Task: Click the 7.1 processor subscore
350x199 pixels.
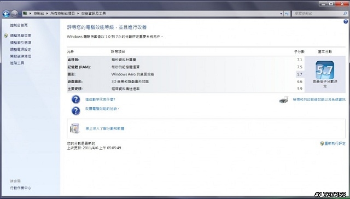Action: click(300, 60)
